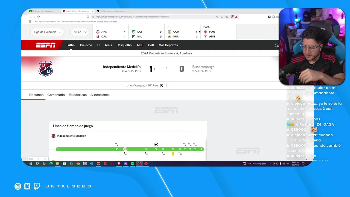350x197 pixels.
Task: Click the Brave Shields icon in the address bar
Action: pos(232,17)
